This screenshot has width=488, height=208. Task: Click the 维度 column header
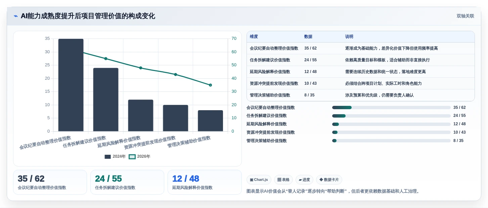(x=254, y=37)
